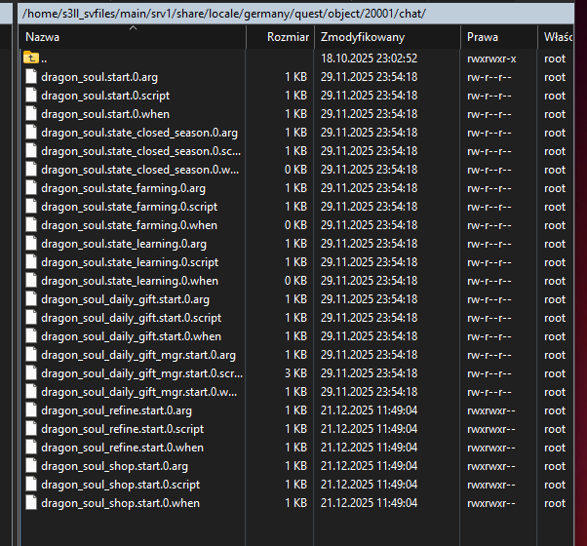
Task: Click the file icon of dragon_soul.start.0.script
Action: 31,96
